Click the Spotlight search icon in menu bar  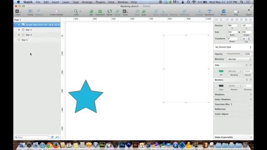[242, 2]
